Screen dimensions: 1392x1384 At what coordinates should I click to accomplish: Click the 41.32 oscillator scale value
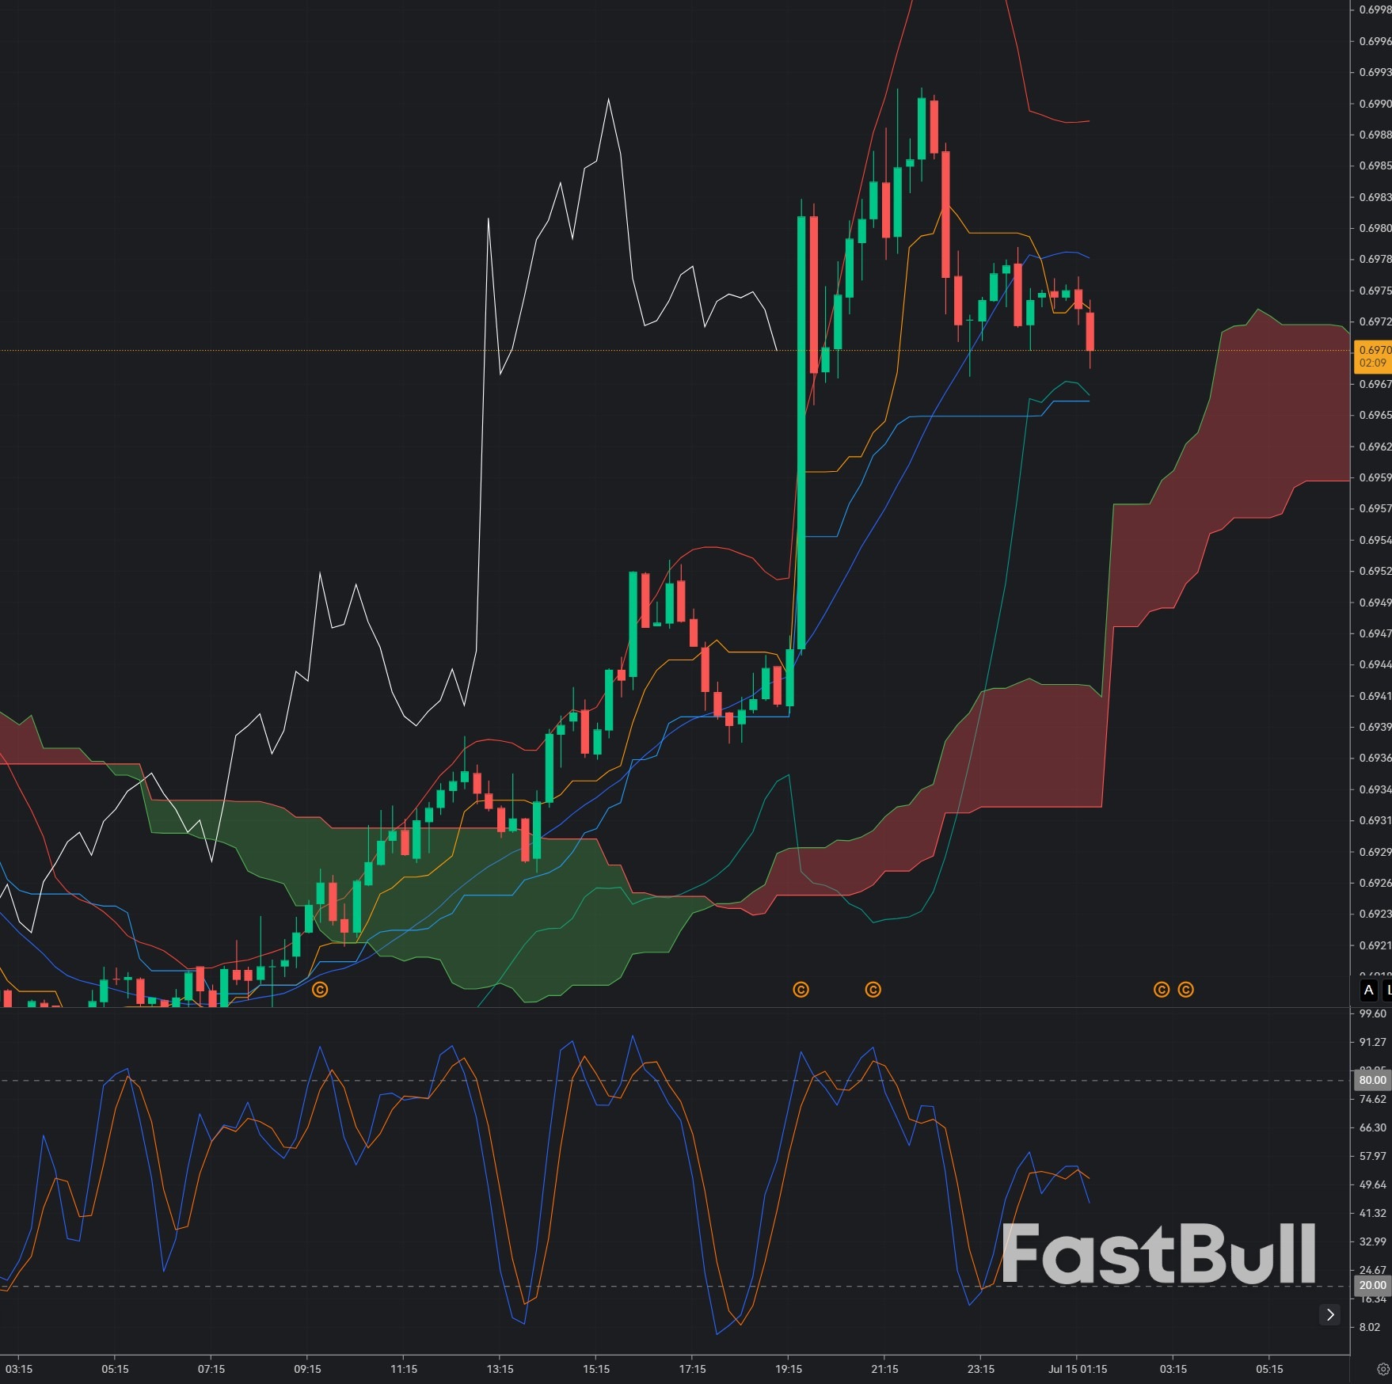click(x=1373, y=1213)
